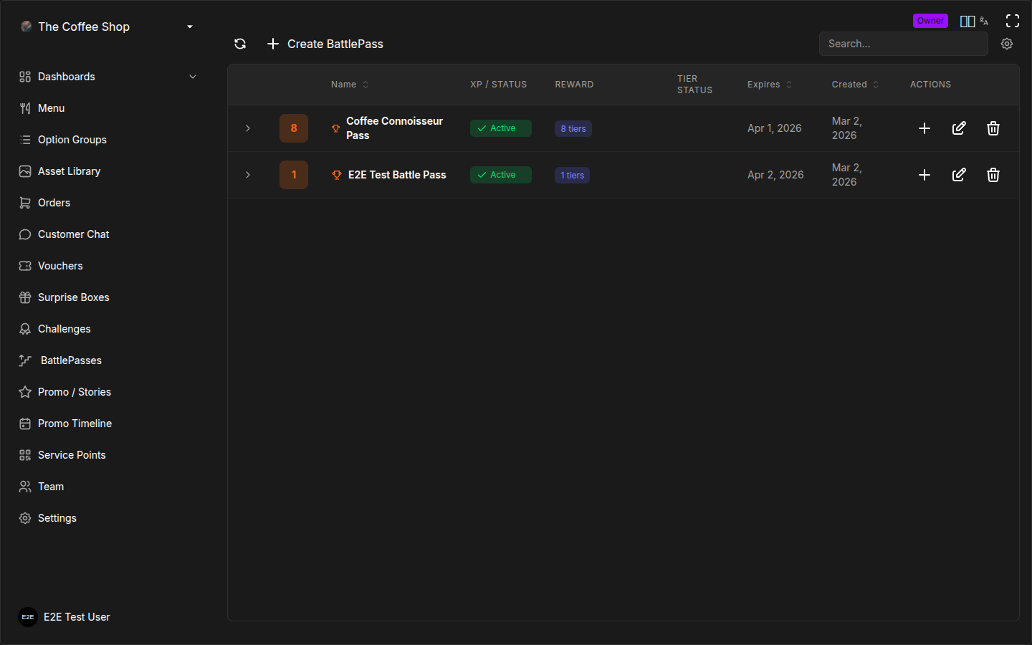1032x645 pixels.
Task: Open Challenges in the sidebar
Action: coord(64,329)
